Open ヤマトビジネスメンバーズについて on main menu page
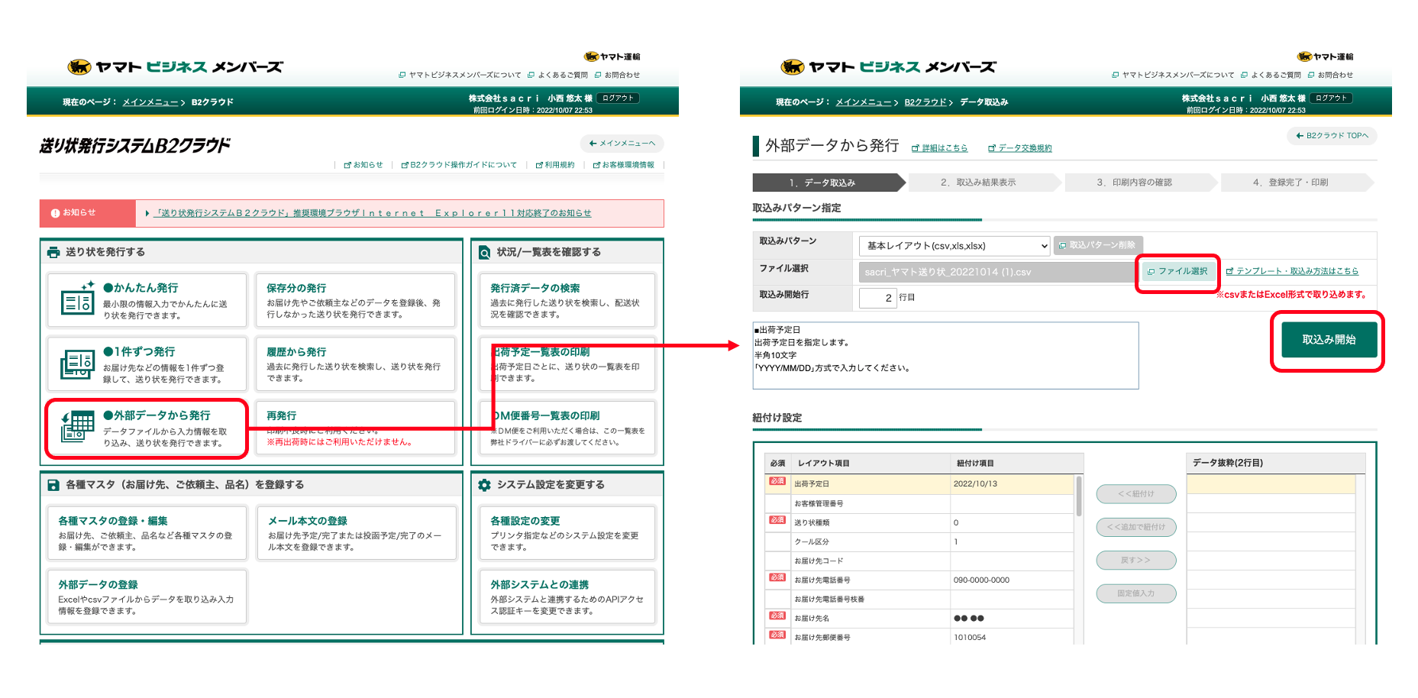The width and height of the screenshot is (1418, 698). pyautogui.click(x=460, y=75)
